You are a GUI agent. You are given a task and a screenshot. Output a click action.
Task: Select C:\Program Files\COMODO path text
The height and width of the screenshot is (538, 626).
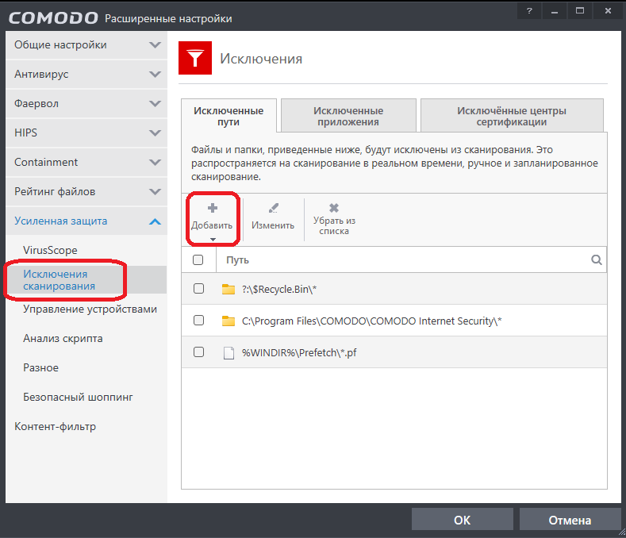(371, 321)
